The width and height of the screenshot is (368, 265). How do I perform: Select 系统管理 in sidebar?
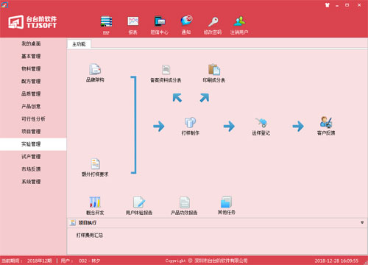(31, 182)
